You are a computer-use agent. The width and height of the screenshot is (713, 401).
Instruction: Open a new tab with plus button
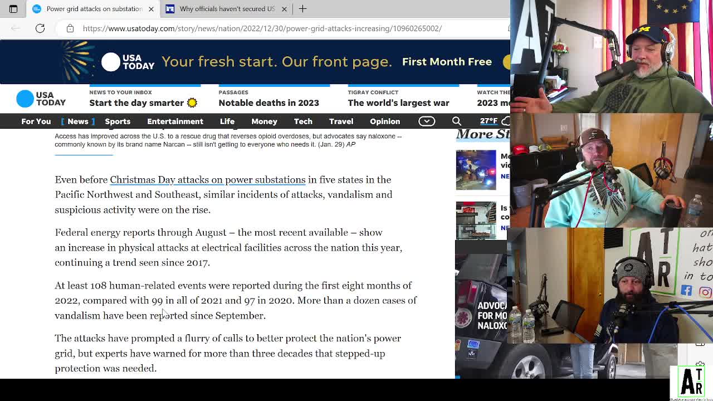point(303,9)
